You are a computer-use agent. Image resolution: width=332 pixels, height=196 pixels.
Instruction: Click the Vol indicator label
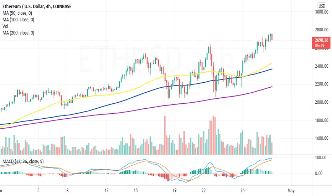point(5,26)
